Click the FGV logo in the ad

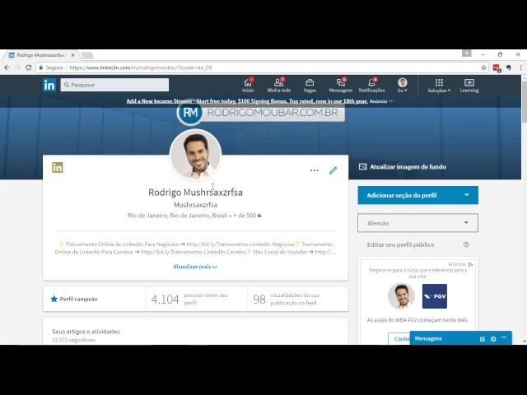point(435,296)
